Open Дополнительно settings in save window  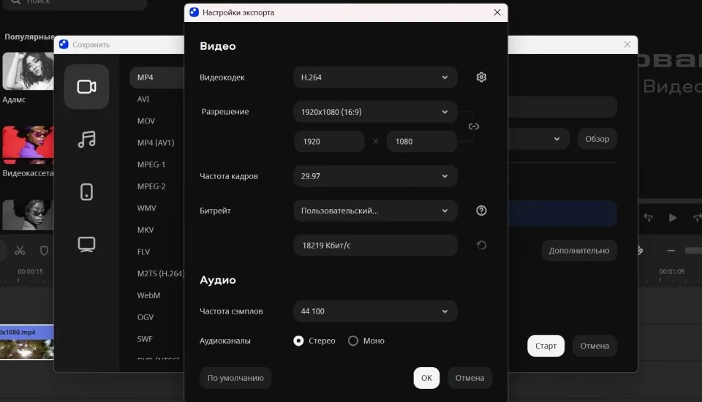(x=579, y=251)
